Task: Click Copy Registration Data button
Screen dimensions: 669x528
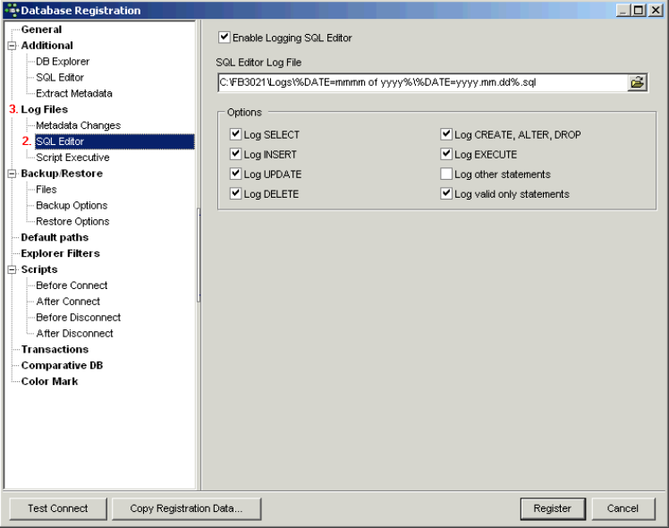Action: [186, 508]
